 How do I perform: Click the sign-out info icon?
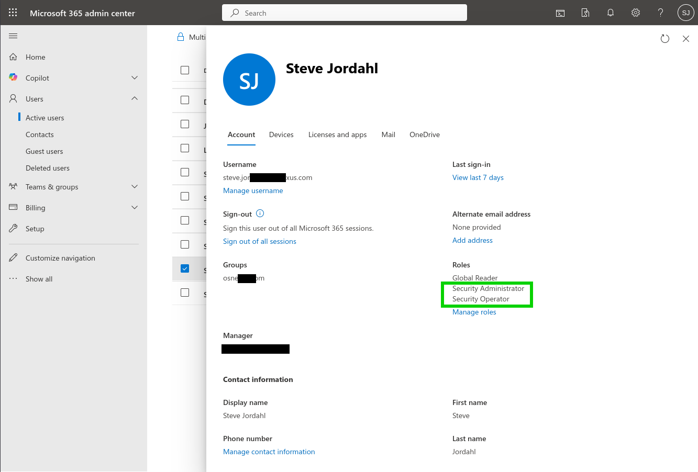(x=260, y=213)
